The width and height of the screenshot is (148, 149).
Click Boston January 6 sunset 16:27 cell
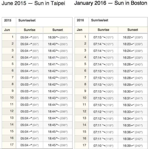133,71
